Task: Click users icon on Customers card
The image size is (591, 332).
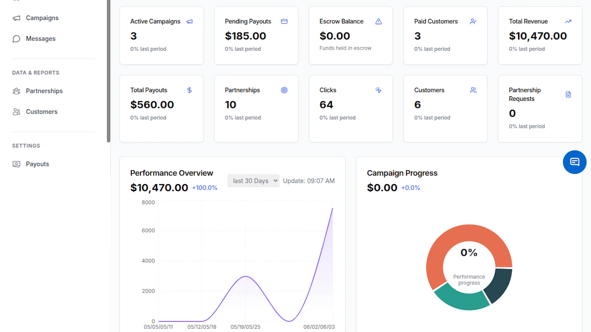Action: coord(473,90)
